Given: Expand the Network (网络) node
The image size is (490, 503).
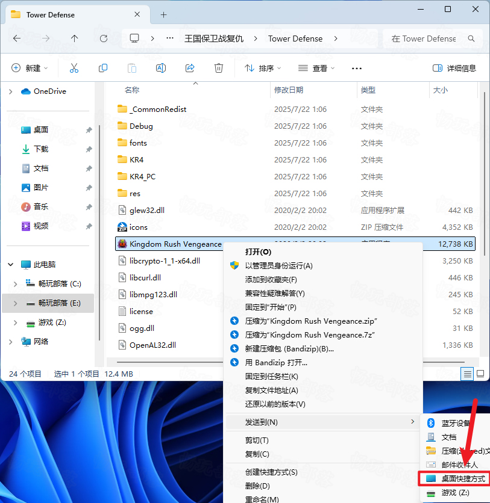Looking at the screenshot, I should click(x=11, y=342).
